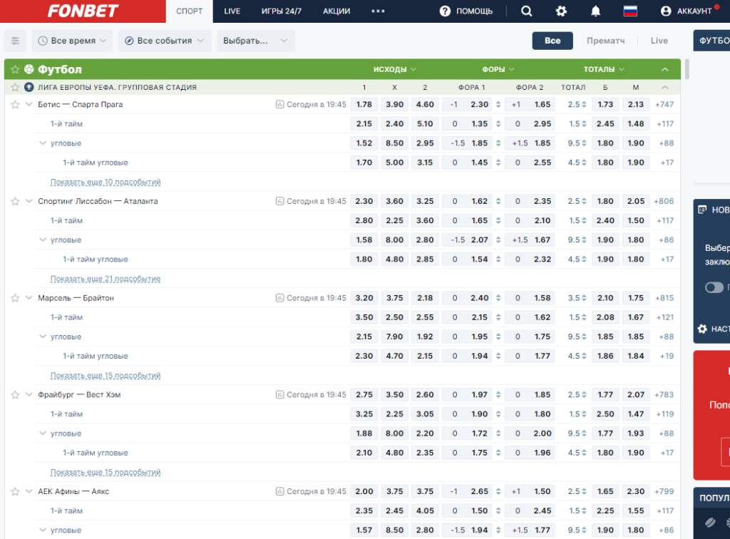Click the FONBET logo
The height and width of the screenshot is (539, 730).
click(83, 11)
